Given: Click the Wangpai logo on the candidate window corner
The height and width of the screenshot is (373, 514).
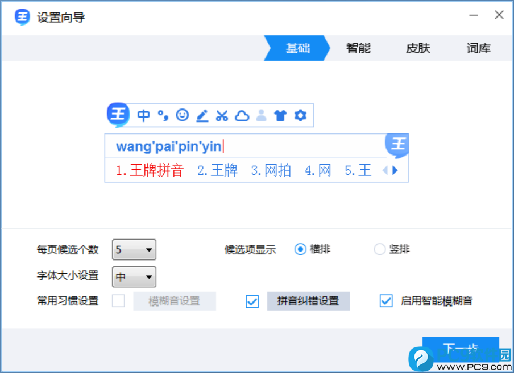Looking at the screenshot, I should click(x=397, y=145).
